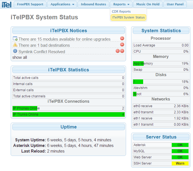This screenshot has width=193, height=171.
Task: Click the External calls row
Action: pos(69,90)
